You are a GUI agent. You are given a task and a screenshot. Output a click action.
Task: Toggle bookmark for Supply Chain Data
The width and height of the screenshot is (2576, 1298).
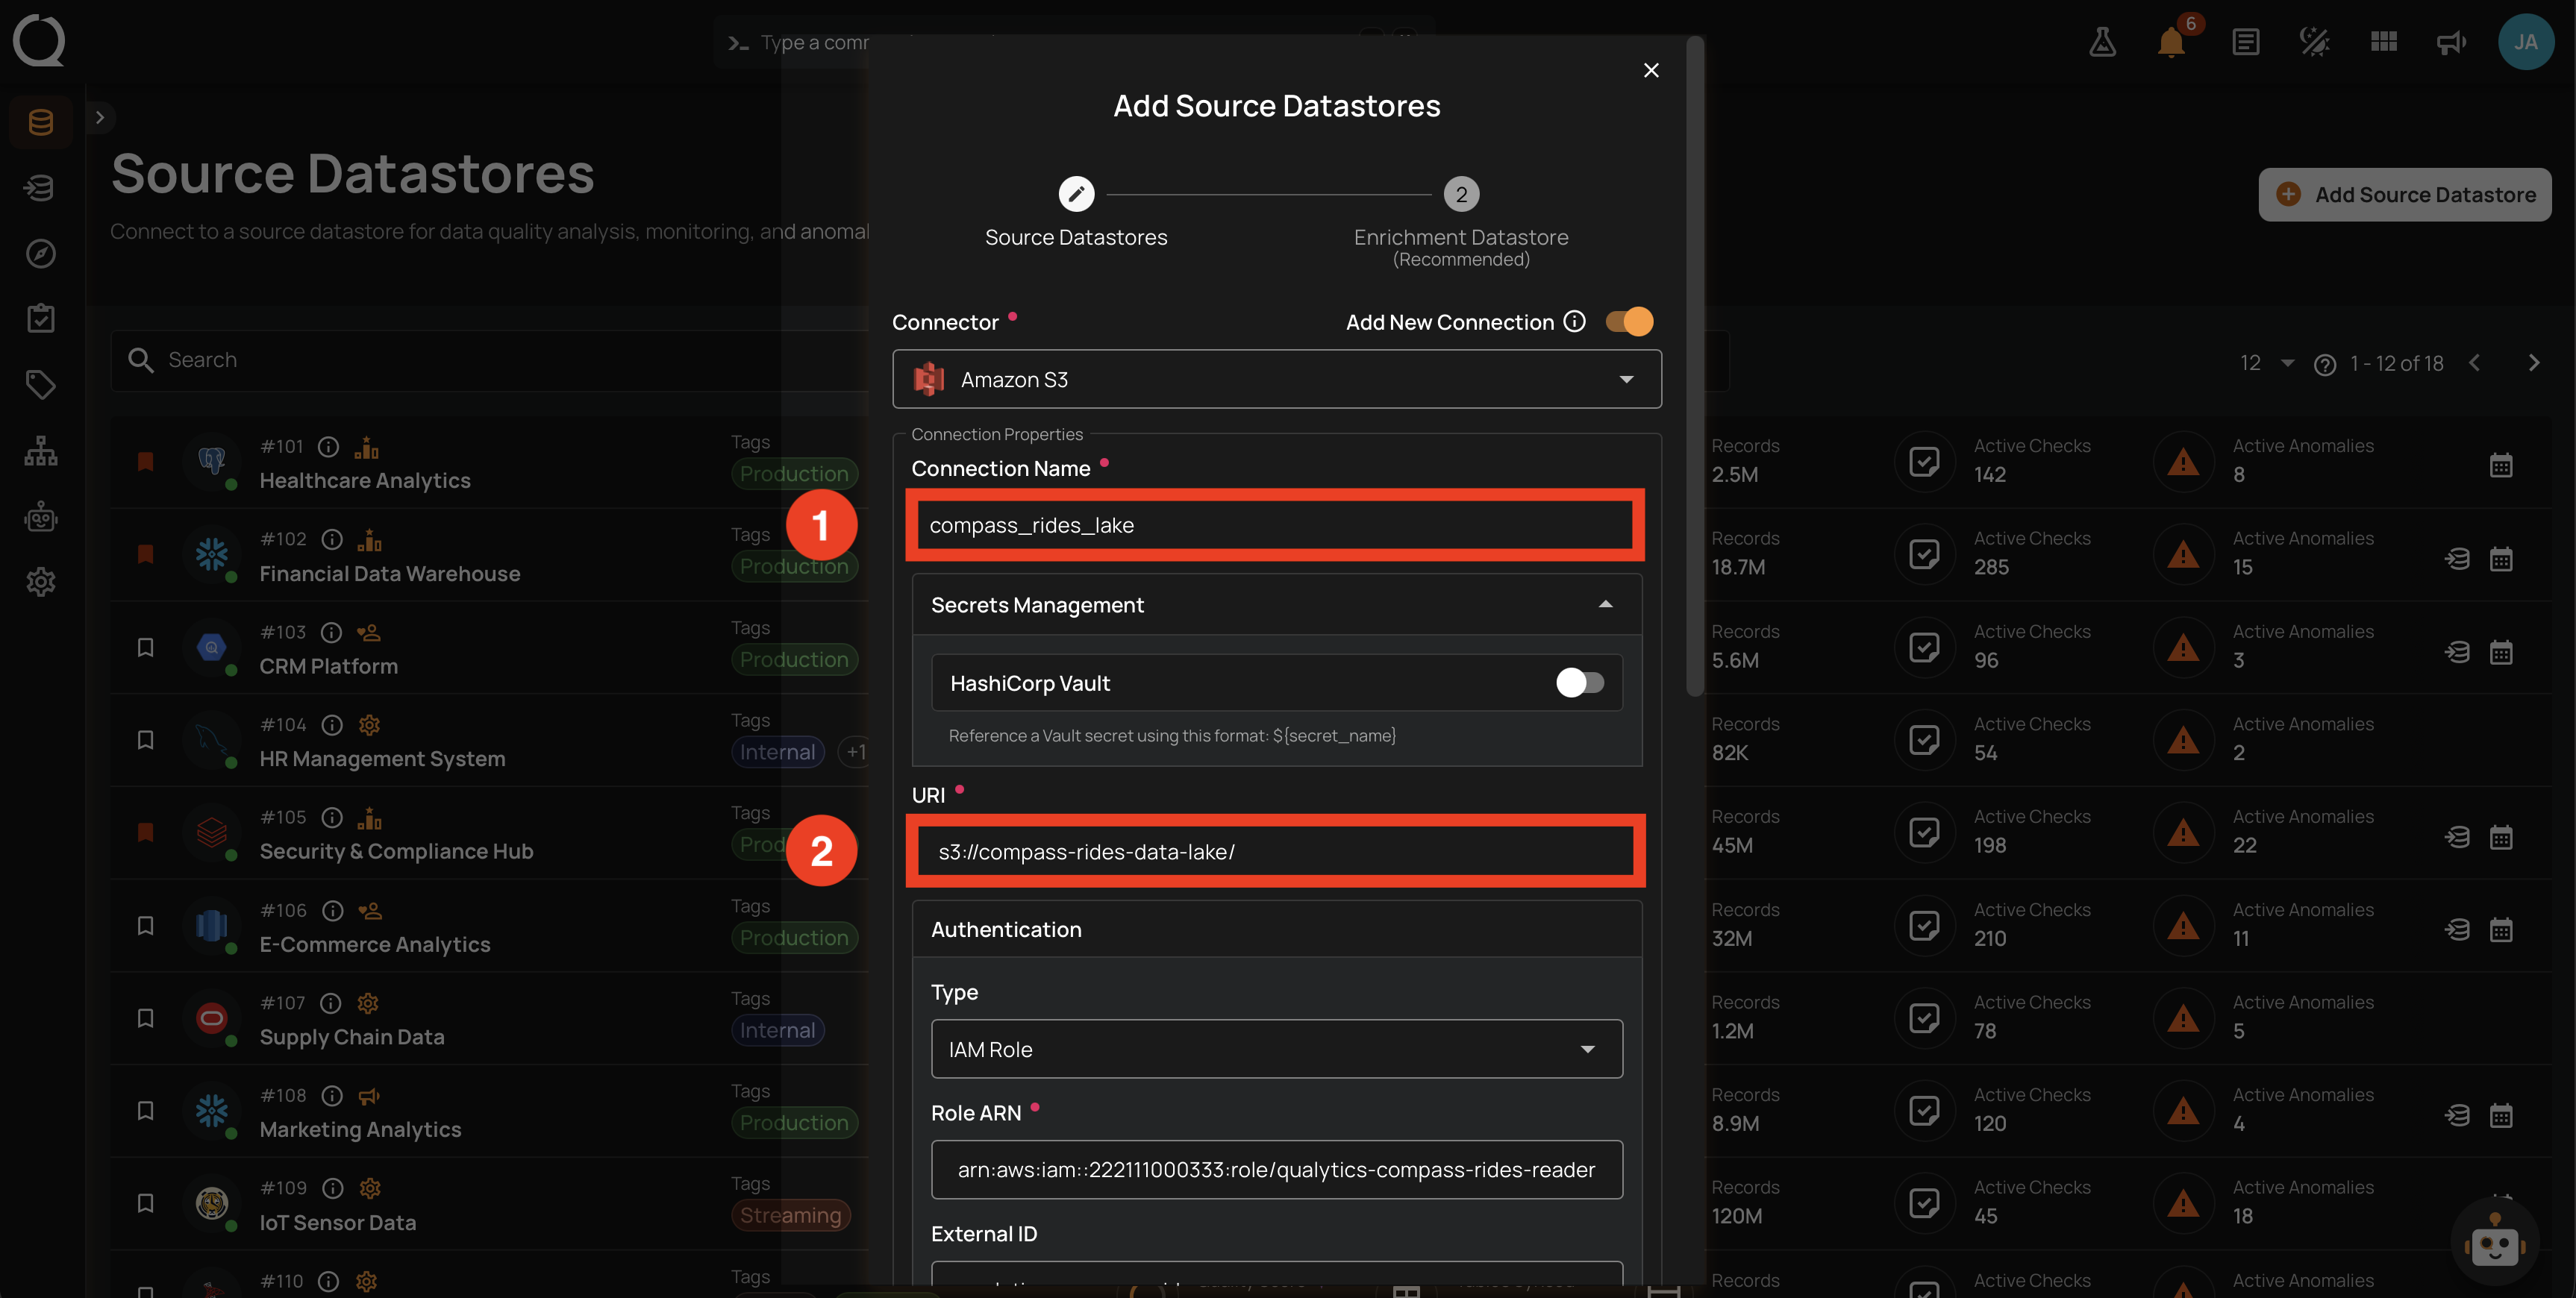pyautogui.click(x=146, y=1018)
